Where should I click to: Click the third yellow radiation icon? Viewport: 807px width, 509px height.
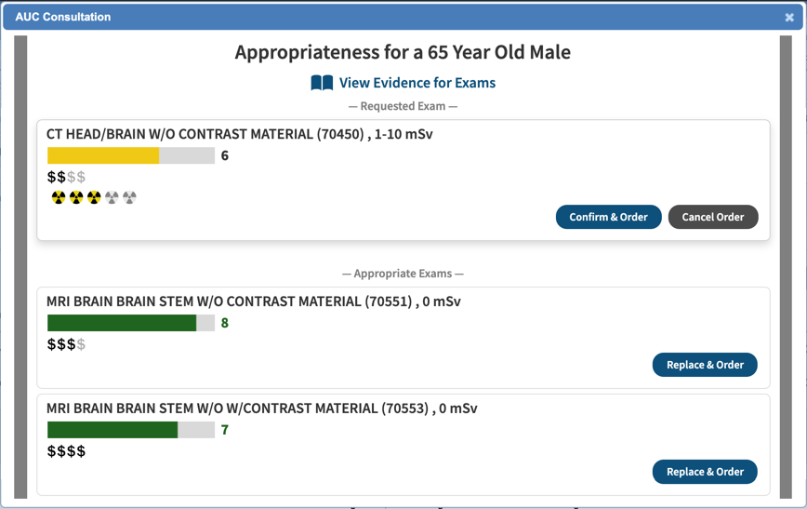tap(94, 197)
